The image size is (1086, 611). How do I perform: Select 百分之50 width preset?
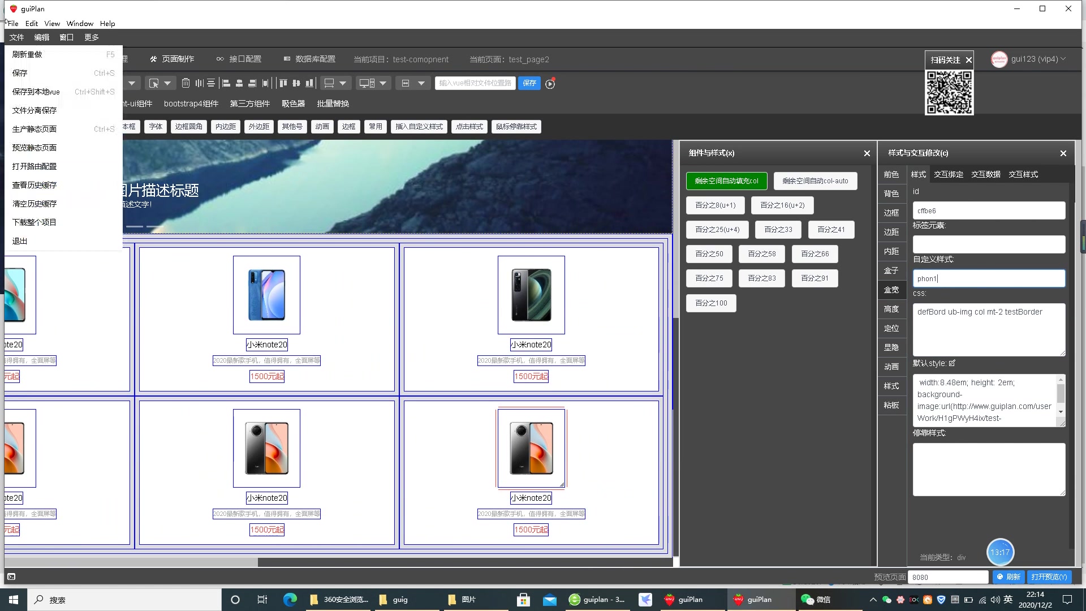pyautogui.click(x=709, y=253)
